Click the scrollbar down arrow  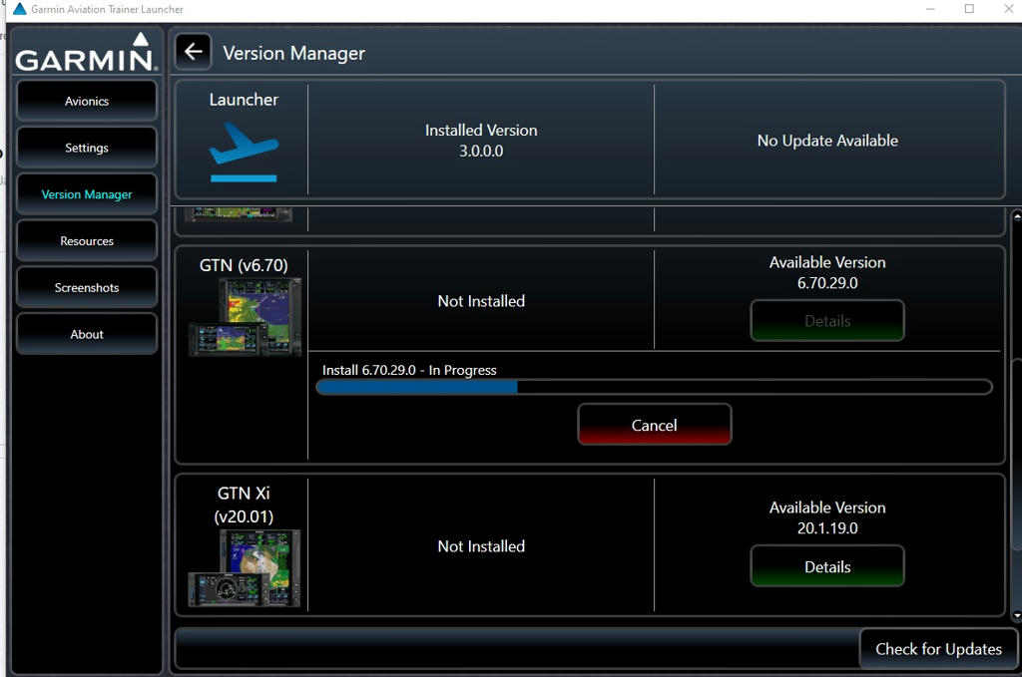(1017, 615)
